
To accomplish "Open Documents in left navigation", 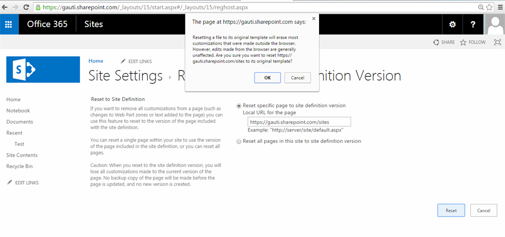I will point(20,122).
